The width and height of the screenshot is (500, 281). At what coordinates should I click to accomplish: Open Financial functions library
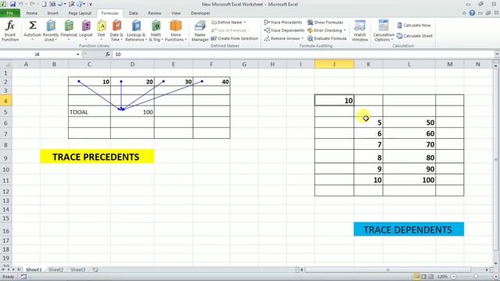pos(69,31)
